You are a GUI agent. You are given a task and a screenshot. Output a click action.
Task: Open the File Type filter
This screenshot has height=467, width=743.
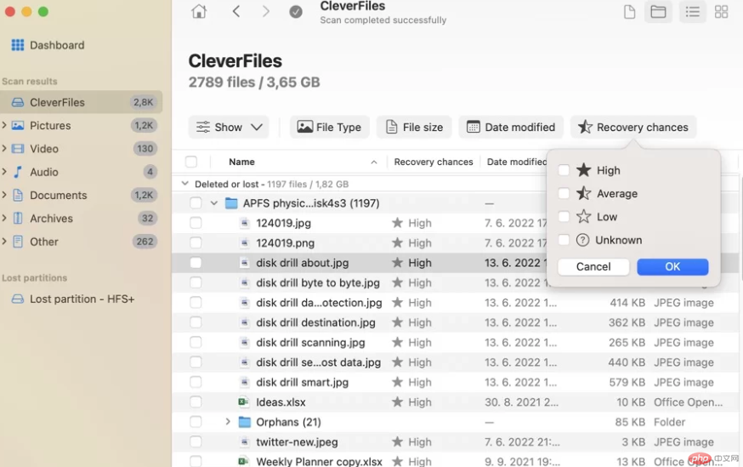(x=329, y=127)
